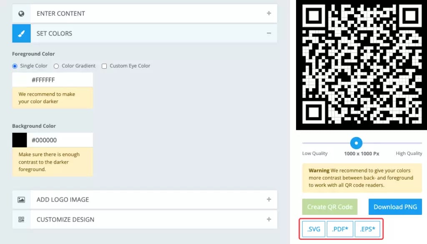The width and height of the screenshot is (427, 244).
Task: Expand the Add Logo Image plus sign
Action: [269, 199]
